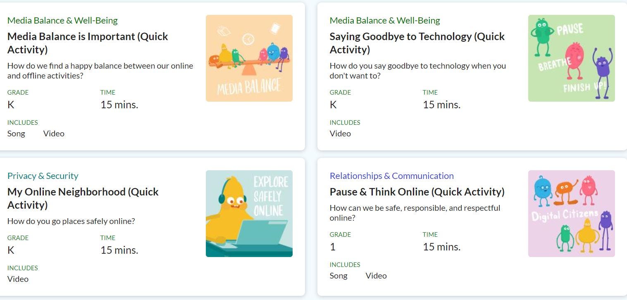
Task: Click 15 mins. in My Online Neighborhood card
Action: click(119, 250)
